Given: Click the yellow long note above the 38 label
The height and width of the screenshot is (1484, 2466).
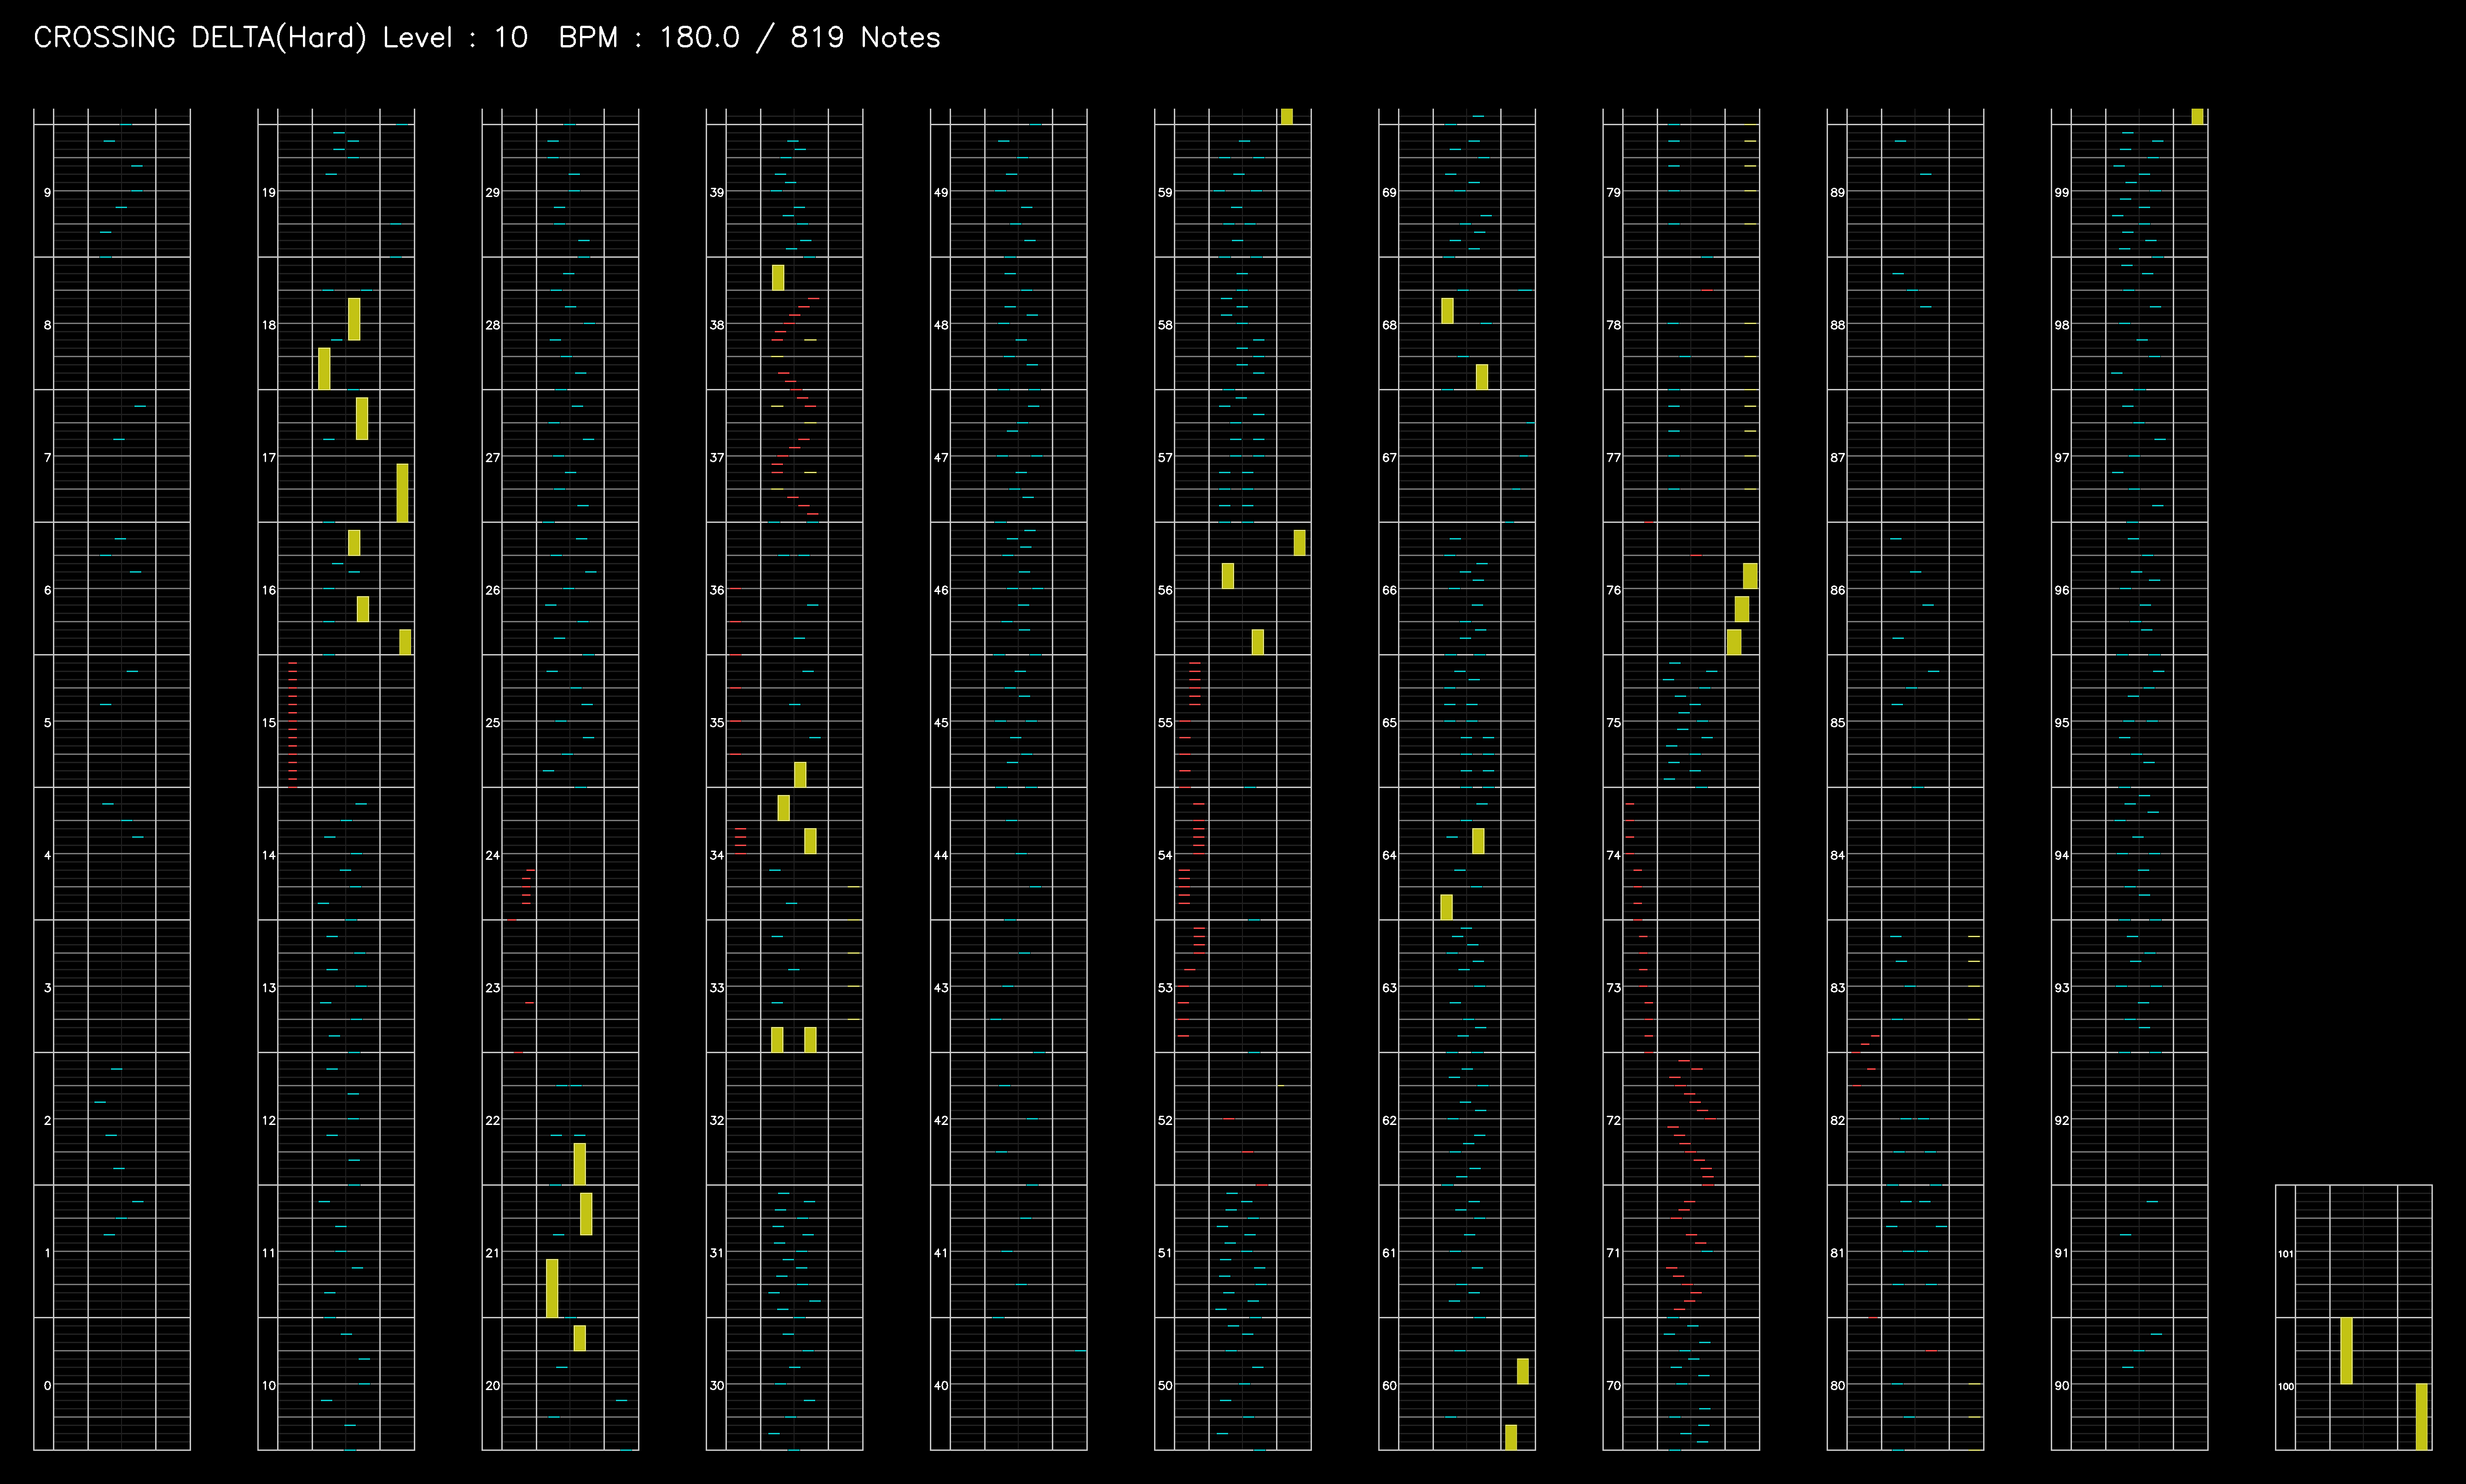Looking at the screenshot, I should pyautogui.click(x=778, y=278).
